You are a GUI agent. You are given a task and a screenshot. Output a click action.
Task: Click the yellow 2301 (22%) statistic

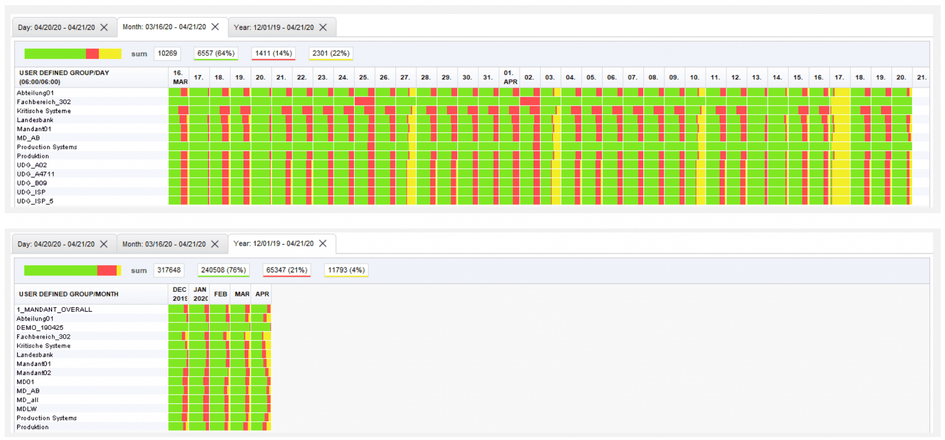click(x=330, y=54)
